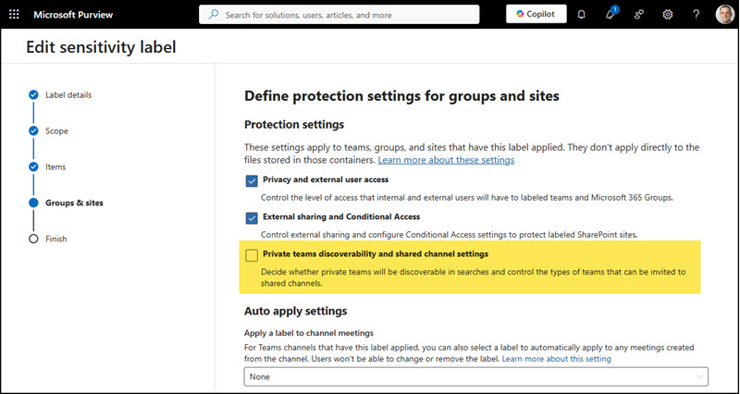Image resolution: width=740 pixels, height=394 pixels.
Task: Uncheck External sharing and Conditional Access
Action: (252, 218)
